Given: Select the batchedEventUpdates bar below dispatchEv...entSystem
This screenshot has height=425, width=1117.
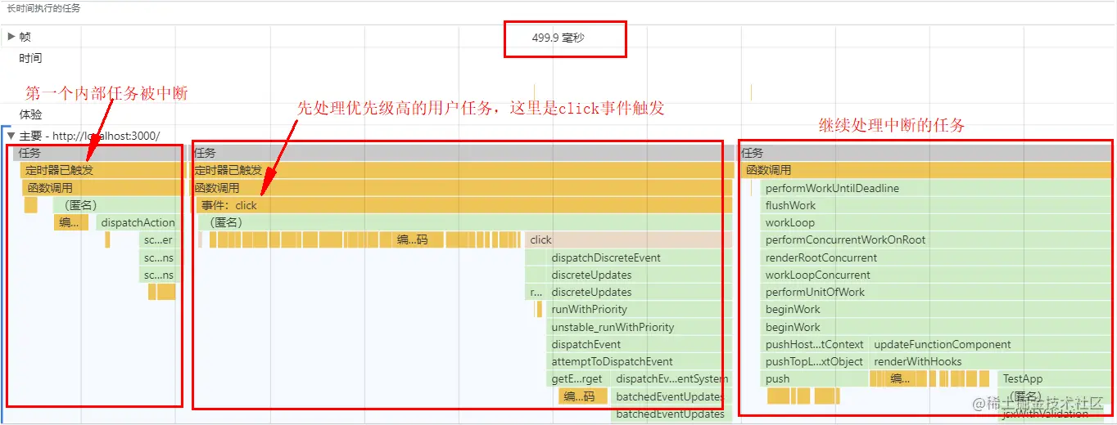Looking at the screenshot, I should (x=672, y=396).
